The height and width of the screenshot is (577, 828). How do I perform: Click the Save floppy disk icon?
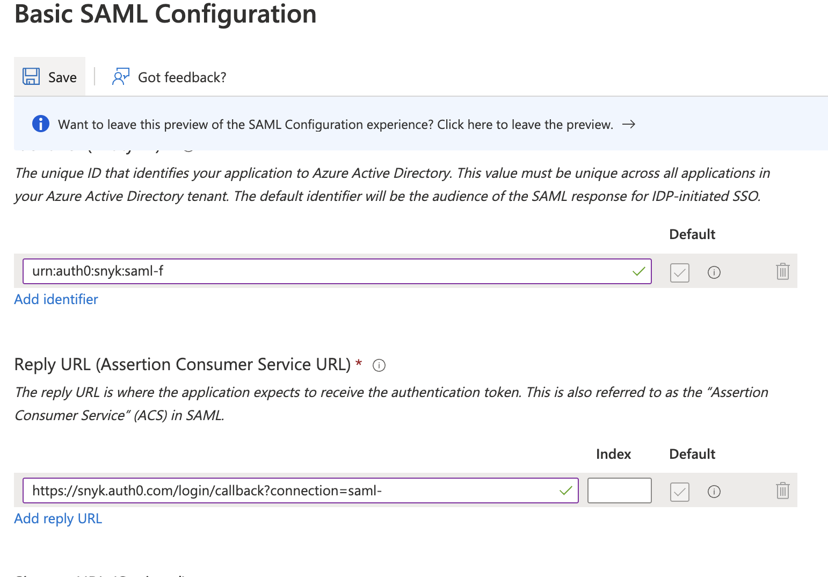[31, 76]
